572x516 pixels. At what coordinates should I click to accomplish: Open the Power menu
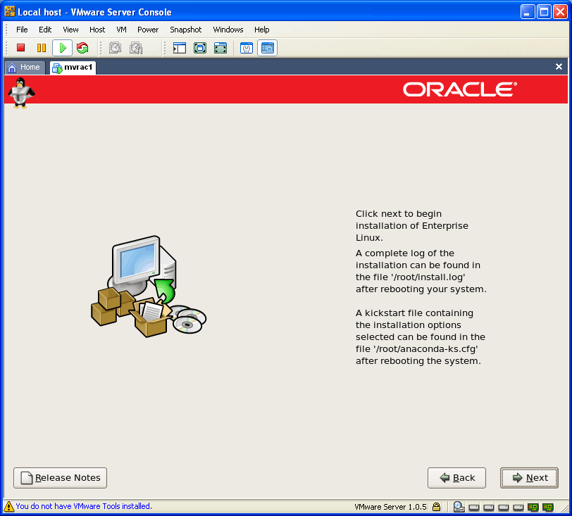tap(148, 30)
